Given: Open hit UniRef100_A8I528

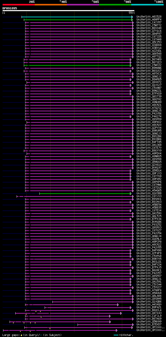Looking at the screenshot, I should 149,17.
